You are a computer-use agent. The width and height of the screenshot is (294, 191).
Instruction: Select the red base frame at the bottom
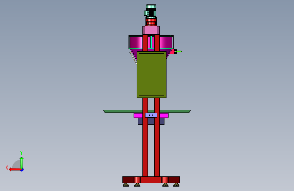point(151,180)
